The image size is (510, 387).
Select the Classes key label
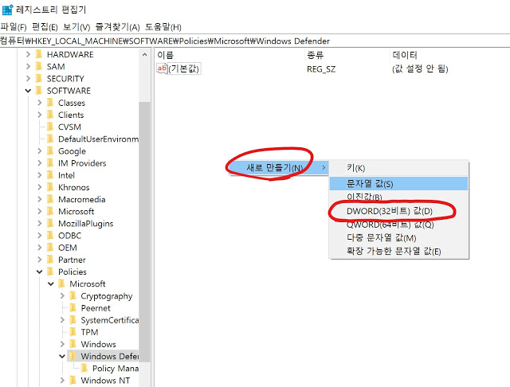[x=72, y=103]
